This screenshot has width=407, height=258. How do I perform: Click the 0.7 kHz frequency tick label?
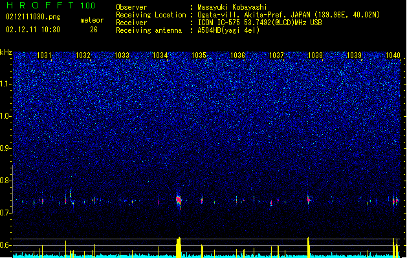click(6, 213)
